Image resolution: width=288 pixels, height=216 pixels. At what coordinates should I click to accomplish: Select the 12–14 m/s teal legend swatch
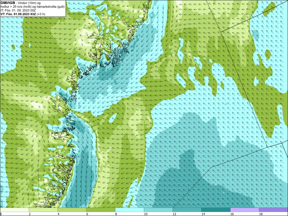(x=187, y=210)
